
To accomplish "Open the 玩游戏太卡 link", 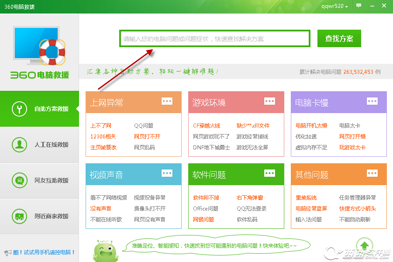I will click(x=352, y=148).
